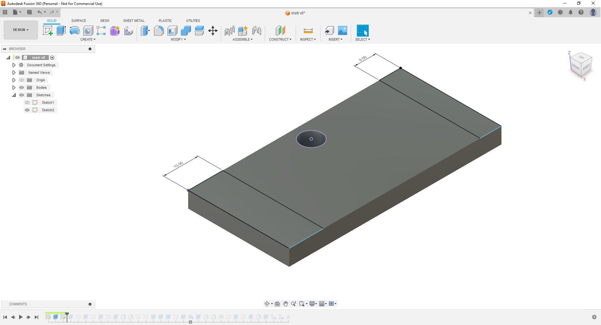601x325 pixels.
Task: Click the ViewCube RIGHT face
Action: point(587,67)
